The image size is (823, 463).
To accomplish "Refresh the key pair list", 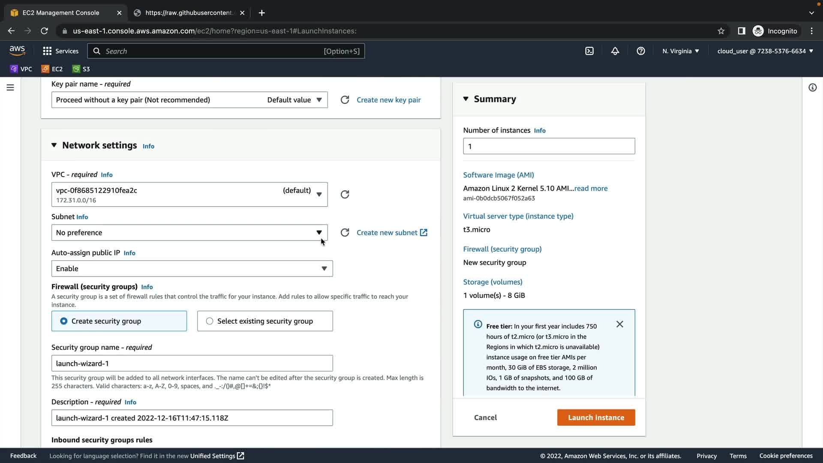I will (345, 100).
